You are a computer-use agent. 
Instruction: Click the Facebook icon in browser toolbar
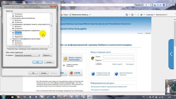164,5
